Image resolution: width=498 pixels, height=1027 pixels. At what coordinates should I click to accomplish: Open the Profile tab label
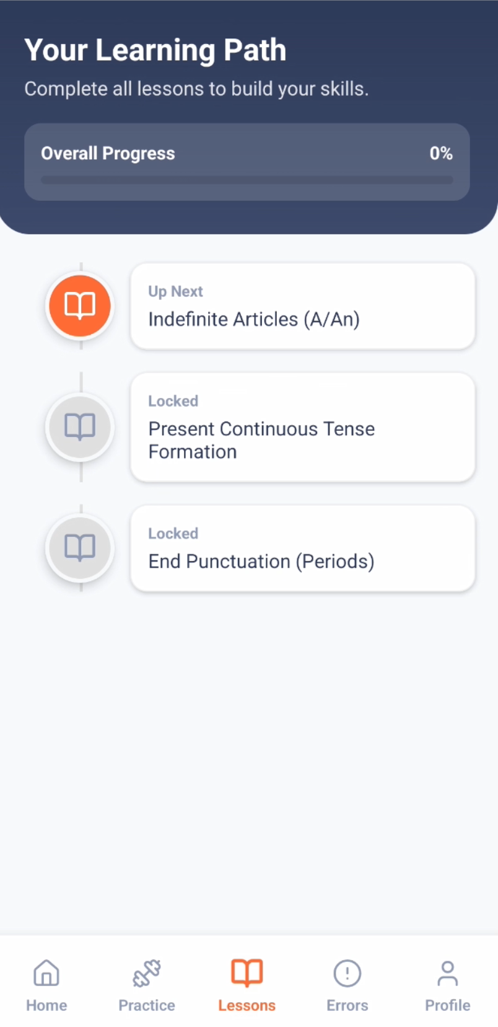(x=447, y=1005)
